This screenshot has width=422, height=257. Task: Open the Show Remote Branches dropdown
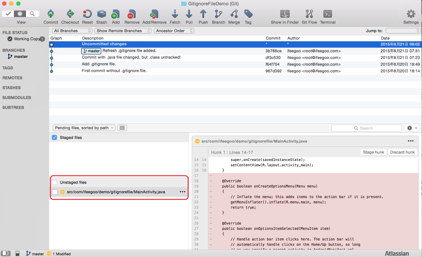123,31
